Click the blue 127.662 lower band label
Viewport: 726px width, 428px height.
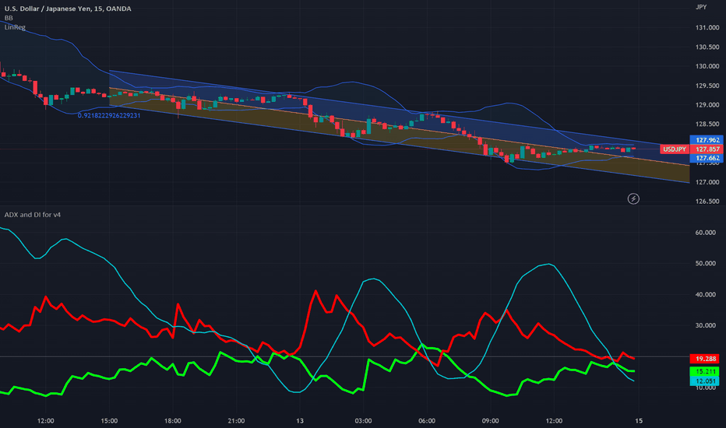(707, 158)
